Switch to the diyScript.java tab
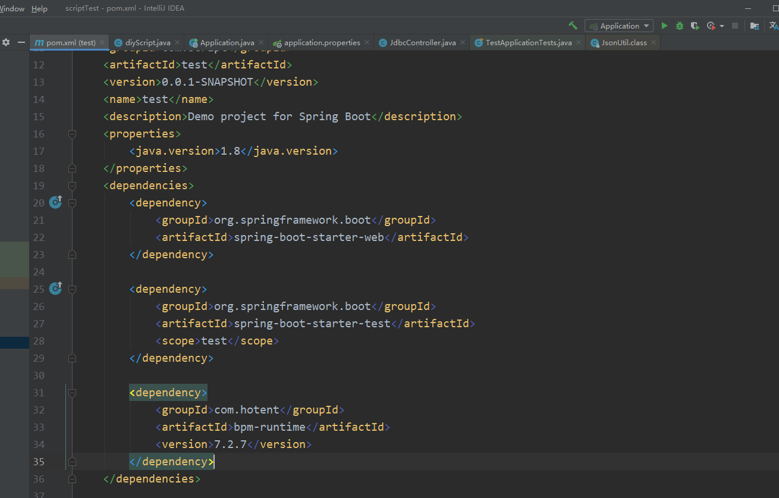 (x=147, y=42)
